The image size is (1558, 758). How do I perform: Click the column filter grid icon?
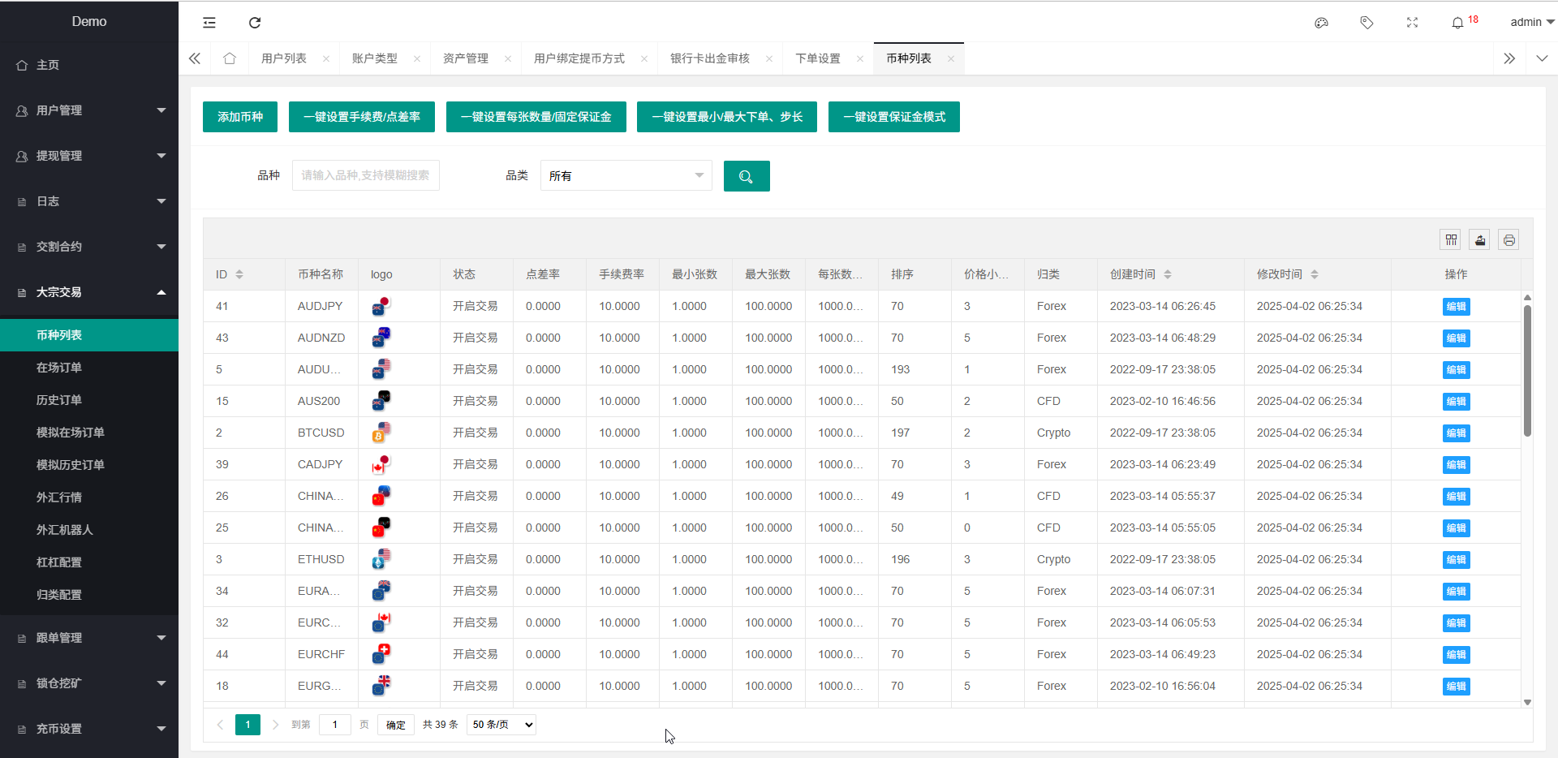click(1451, 239)
